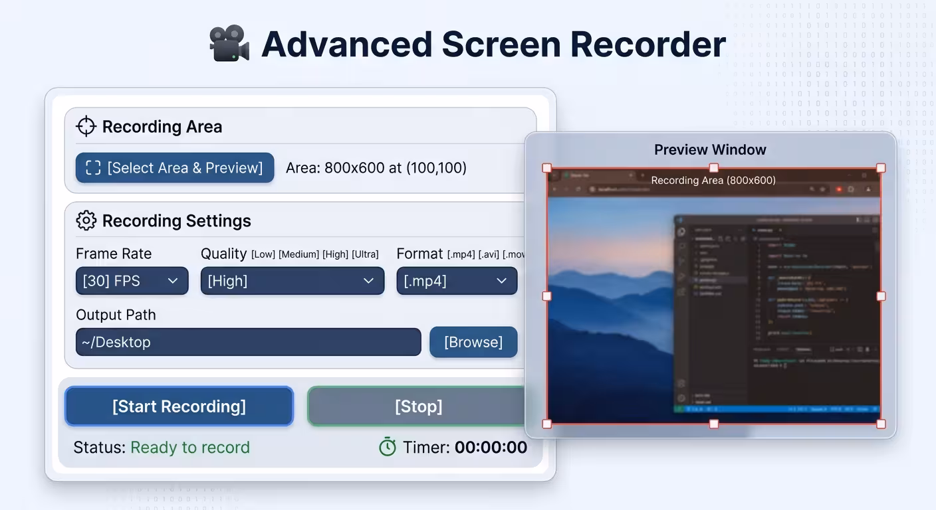Click the top-right resize handle of recording area
This screenshot has width=936, height=510.
[x=881, y=168]
